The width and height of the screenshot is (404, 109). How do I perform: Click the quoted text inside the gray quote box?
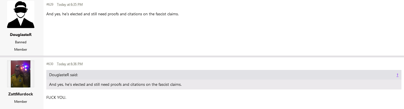coord(115,84)
